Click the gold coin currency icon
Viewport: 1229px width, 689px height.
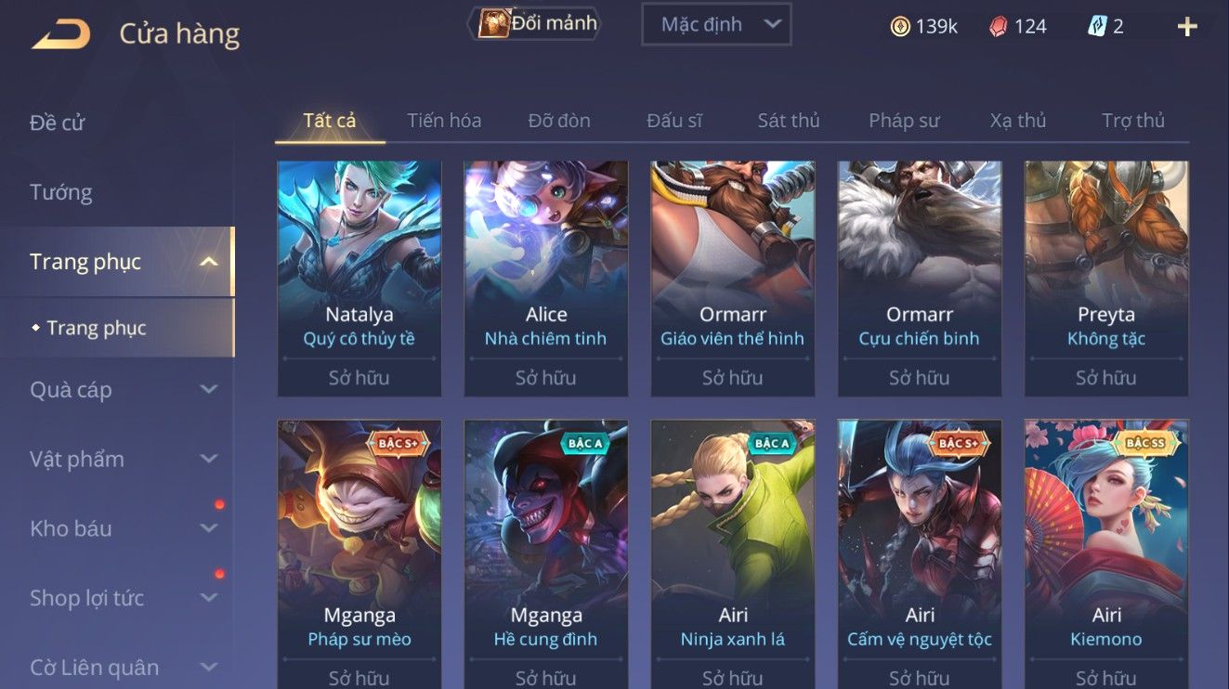(900, 26)
